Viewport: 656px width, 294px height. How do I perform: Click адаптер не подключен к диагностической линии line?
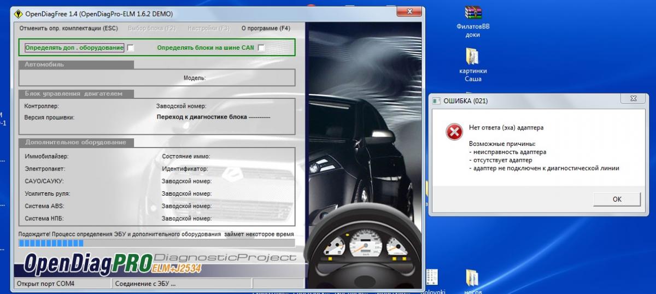pos(544,168)
